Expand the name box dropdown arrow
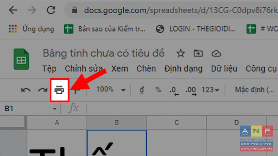Viewport: 278px width, 156px height. (55, 109)
